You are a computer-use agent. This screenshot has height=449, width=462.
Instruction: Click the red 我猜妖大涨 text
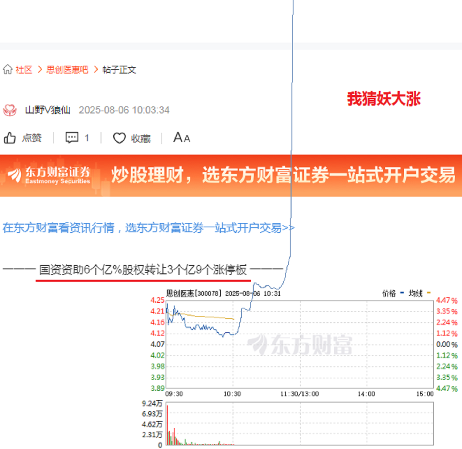pos(384,99)
